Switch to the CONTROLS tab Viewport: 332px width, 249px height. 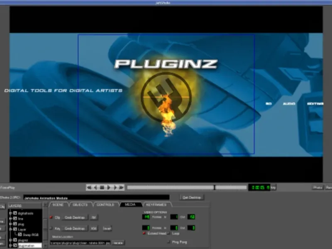(x=105, y=205)
